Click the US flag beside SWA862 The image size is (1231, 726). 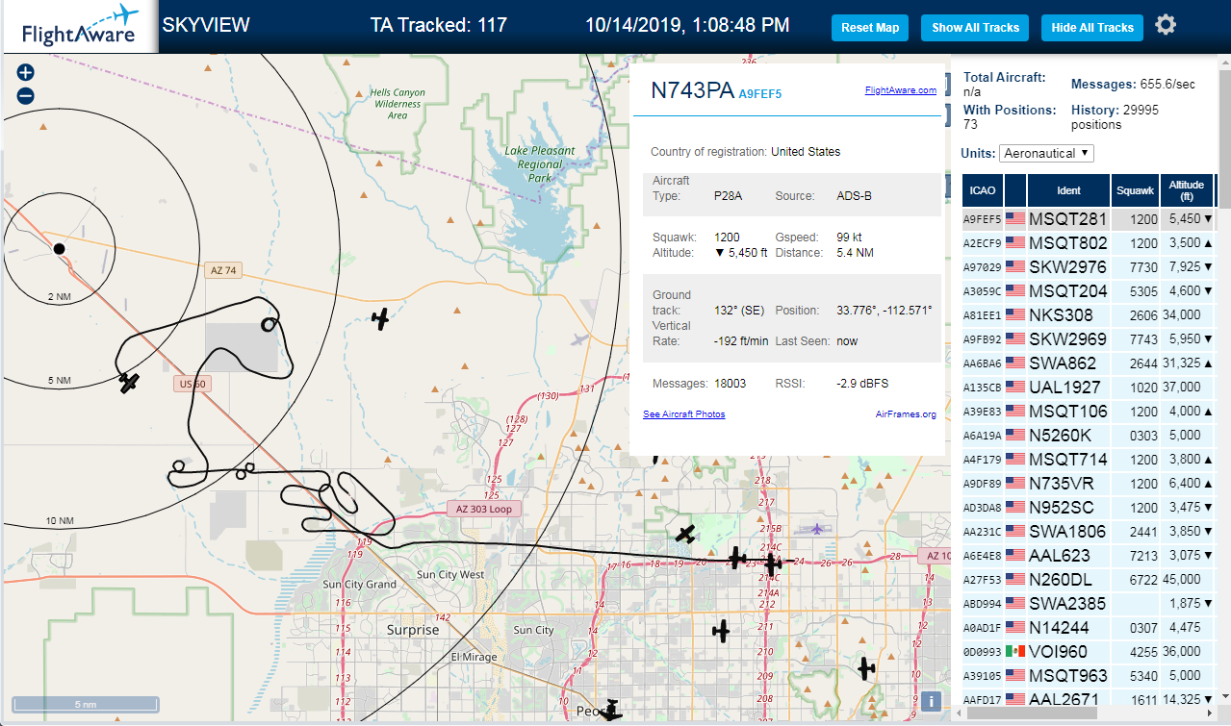[x=1014, y=363]
